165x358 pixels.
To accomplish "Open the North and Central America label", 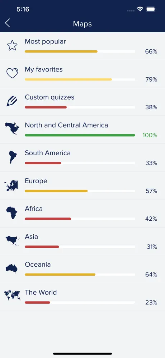I will [66, 125].
